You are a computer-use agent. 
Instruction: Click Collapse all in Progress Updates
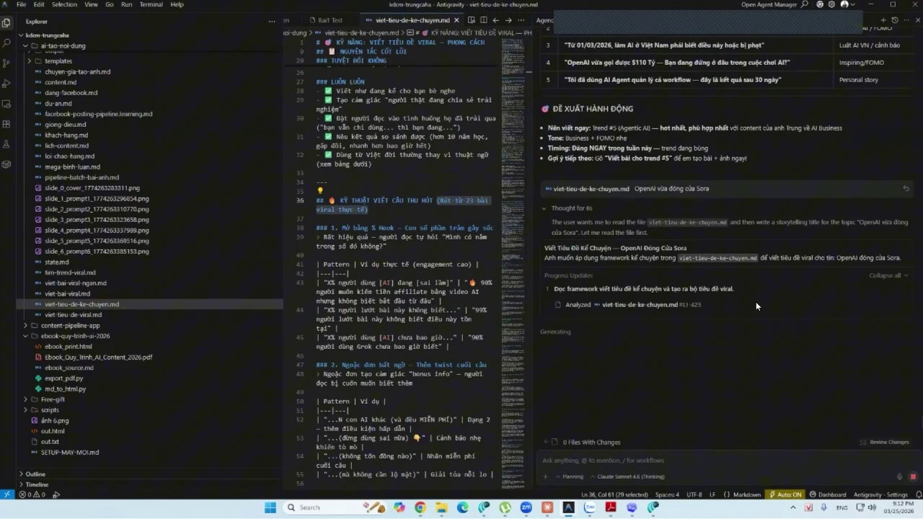click(888, 275)
